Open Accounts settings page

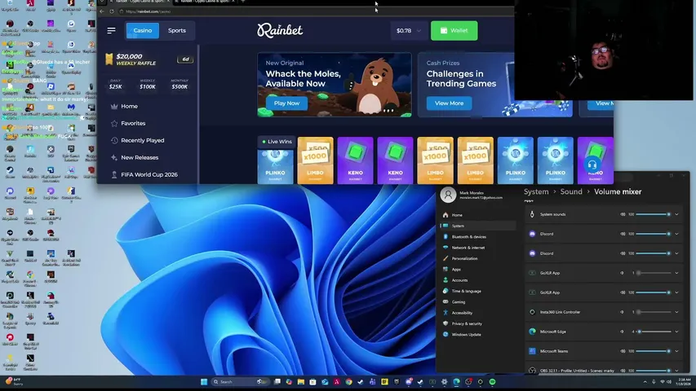coord(459,280)
